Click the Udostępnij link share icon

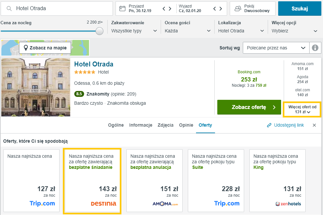[269, 125]
